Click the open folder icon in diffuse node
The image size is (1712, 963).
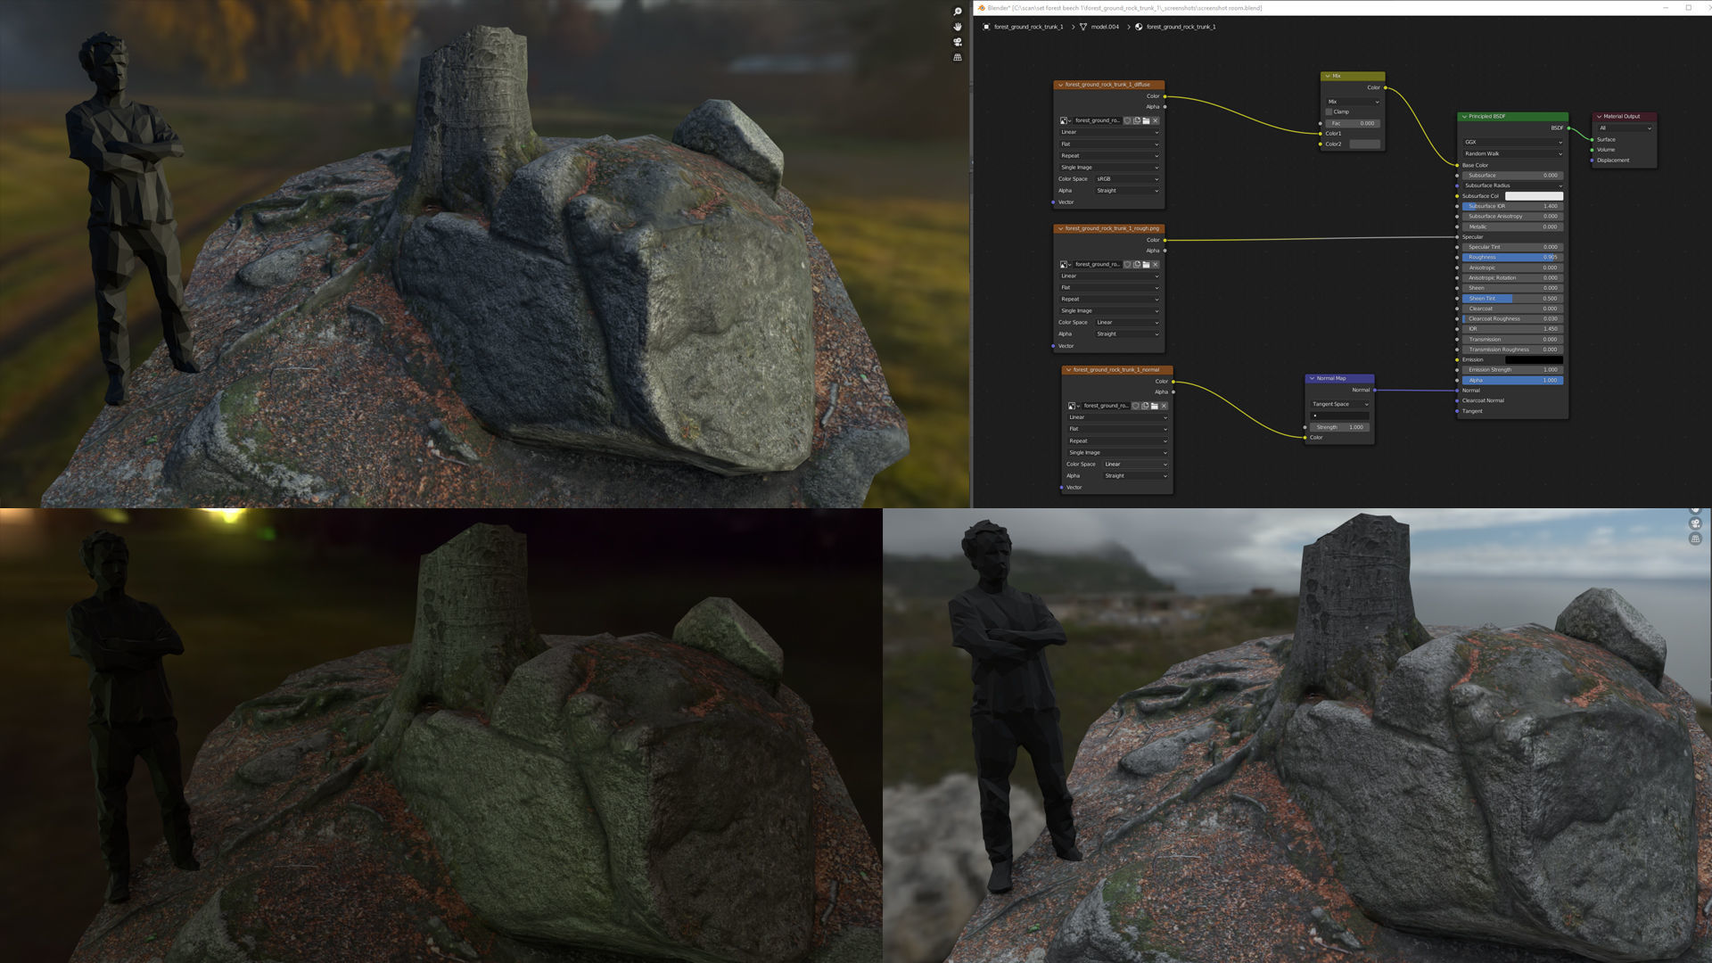(x=1146, y=120)
